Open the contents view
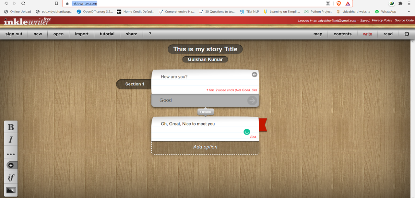Viewport: 415px width, 198px height. tap(342, 34)
